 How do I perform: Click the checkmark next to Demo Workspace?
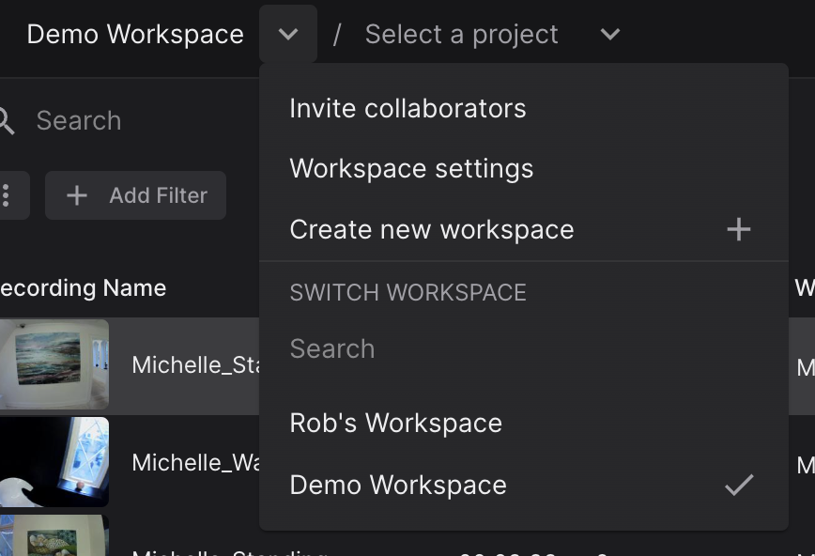coord(739,485)
